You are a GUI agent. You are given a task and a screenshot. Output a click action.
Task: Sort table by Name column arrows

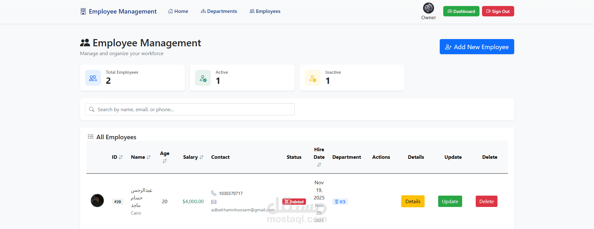pos(149,157)
